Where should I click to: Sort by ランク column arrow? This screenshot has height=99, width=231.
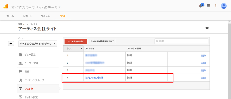tap(81, 49)
